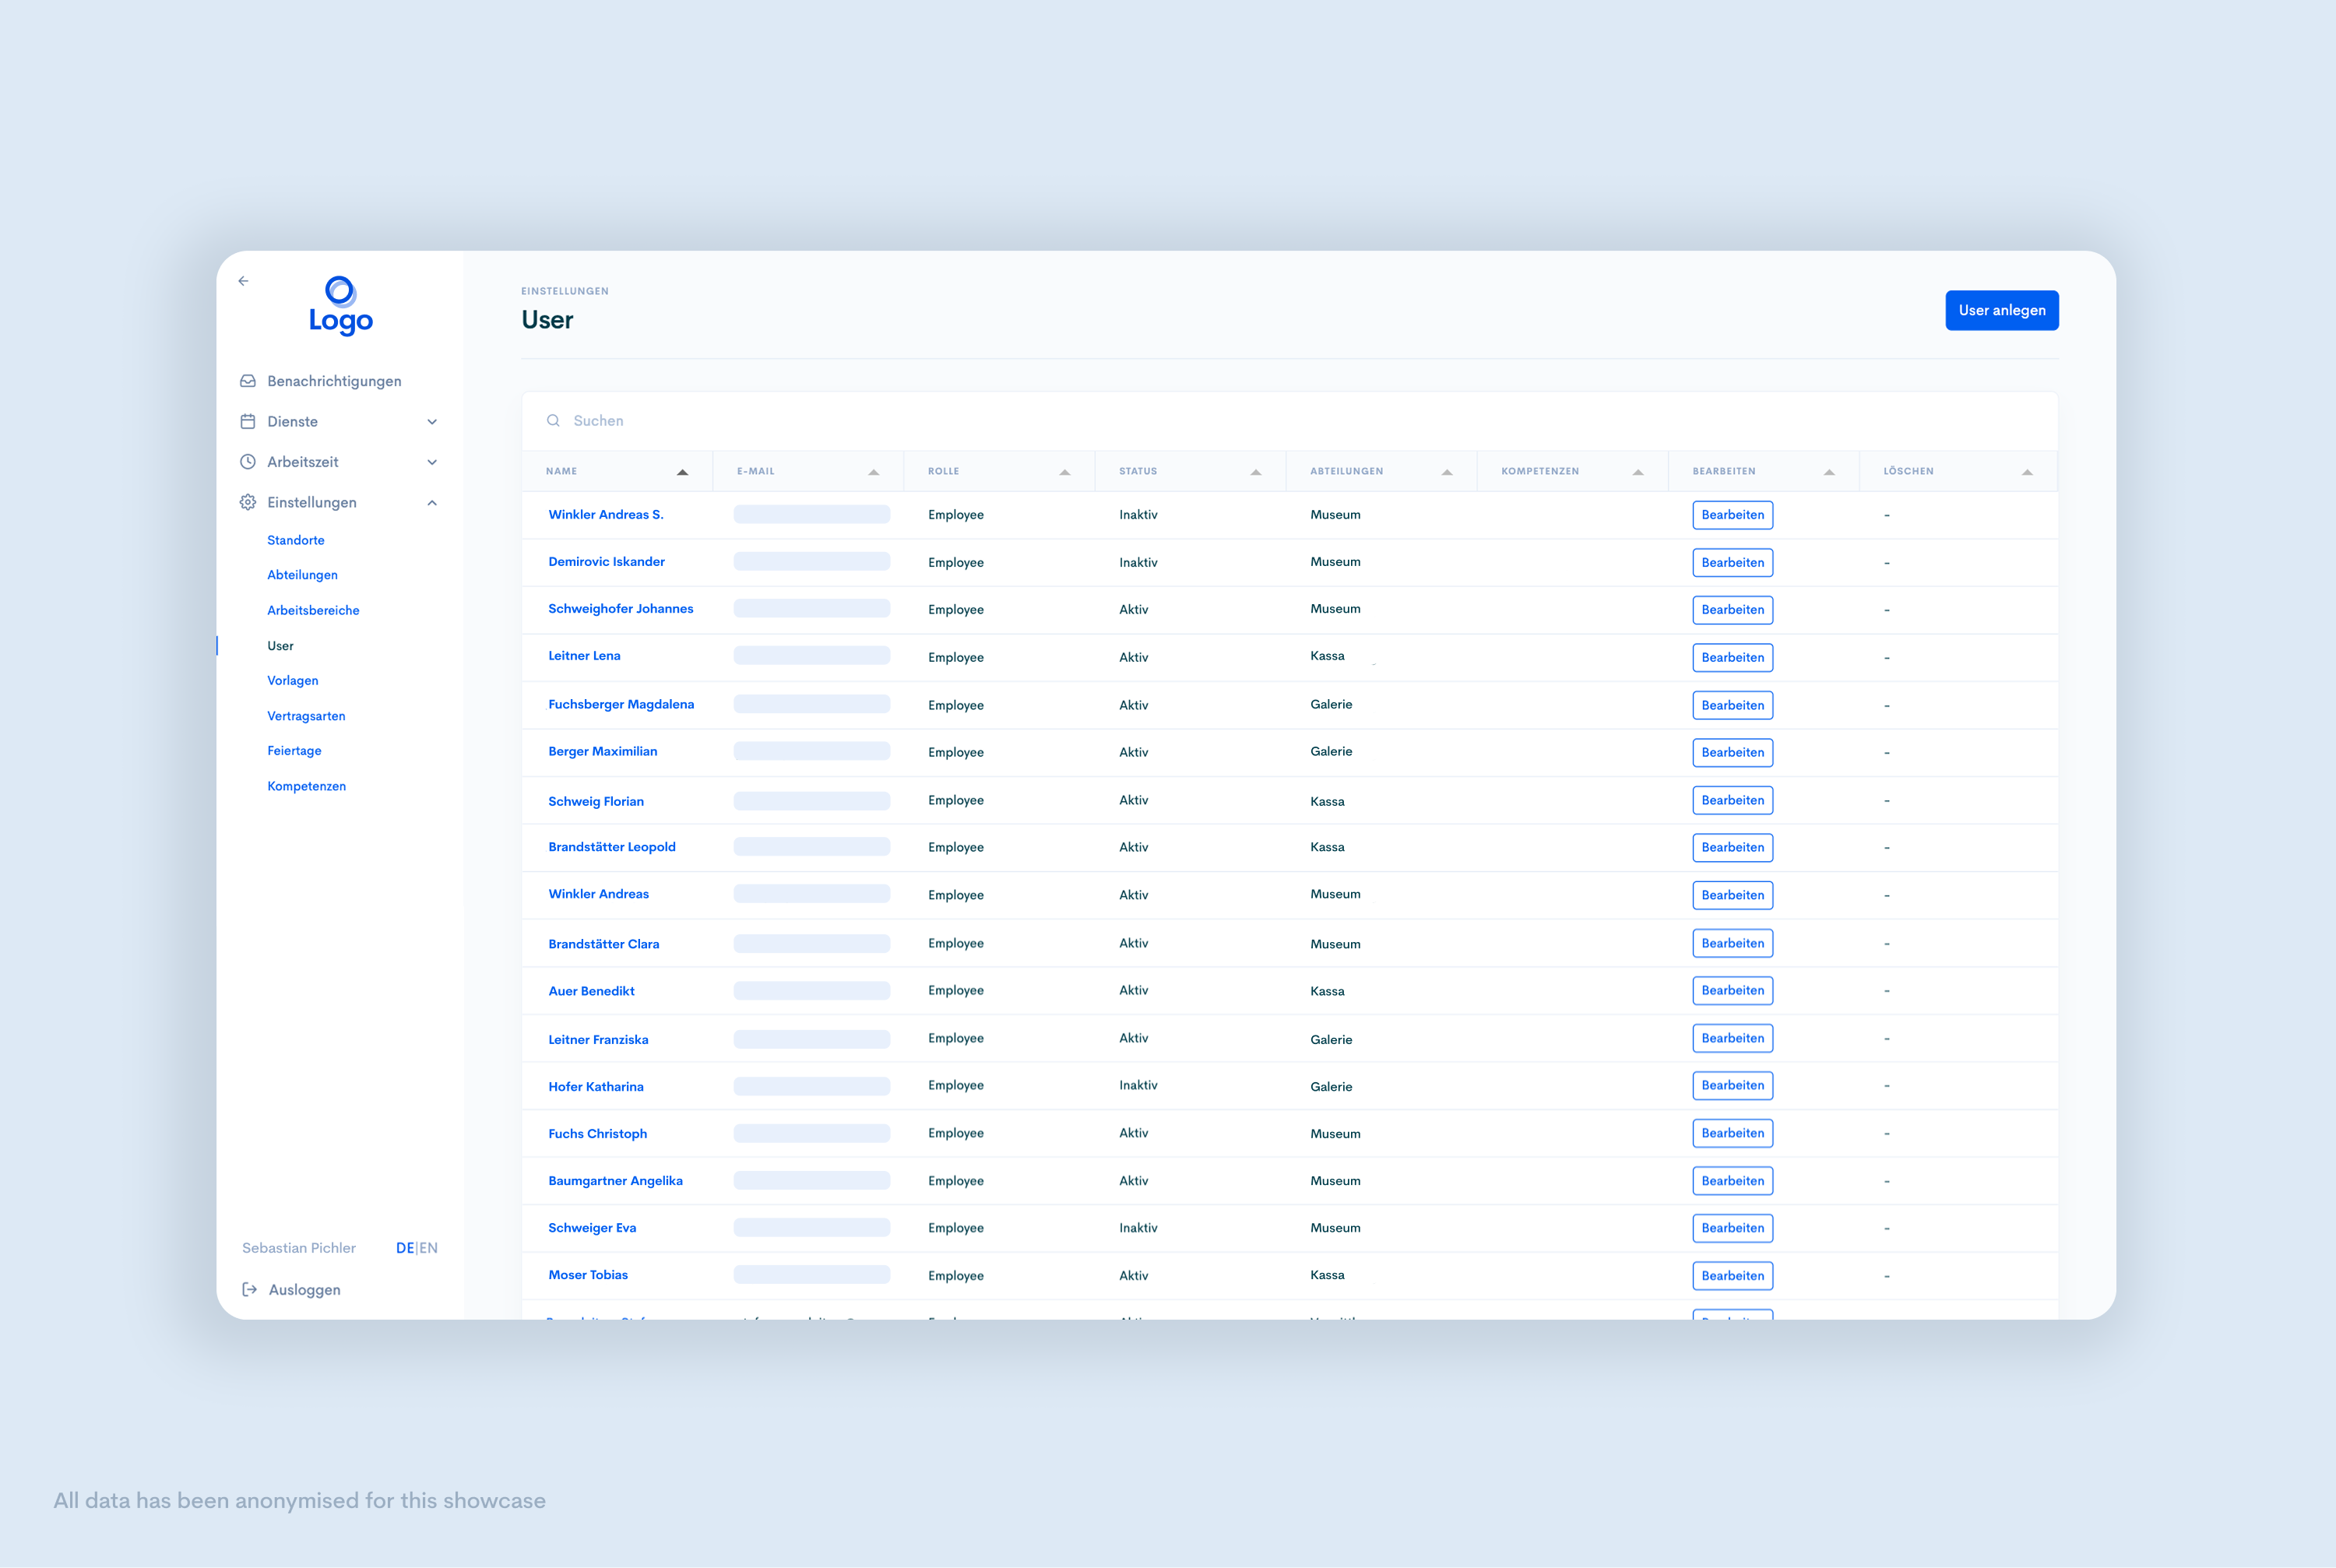The width and height of the screenshot is (2336, 1568).
Task: Click the search magnifier icon
Action: 553,421
